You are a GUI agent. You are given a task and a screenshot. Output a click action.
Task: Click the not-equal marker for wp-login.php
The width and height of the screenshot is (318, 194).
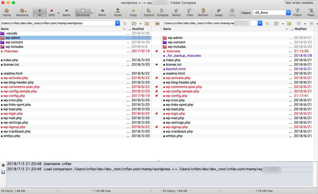pyautogui.click(x=157, y=114)
